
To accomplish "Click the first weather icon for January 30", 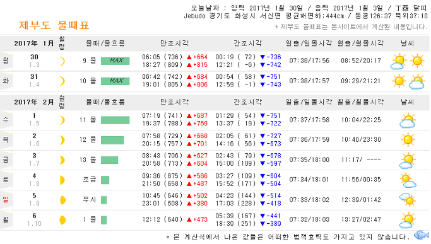I will [x=399, y=61].
